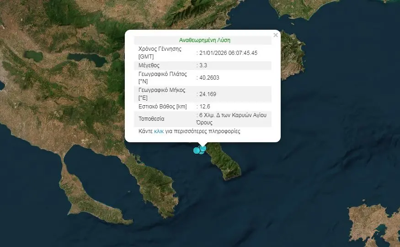Click the leftmost cyan earthquake marker
Viewport: 400px width, 247px height.
click(197, 150)
